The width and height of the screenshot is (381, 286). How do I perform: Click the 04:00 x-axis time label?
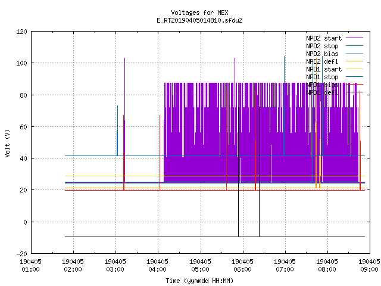pyautogui.click(x=157, y=269)
